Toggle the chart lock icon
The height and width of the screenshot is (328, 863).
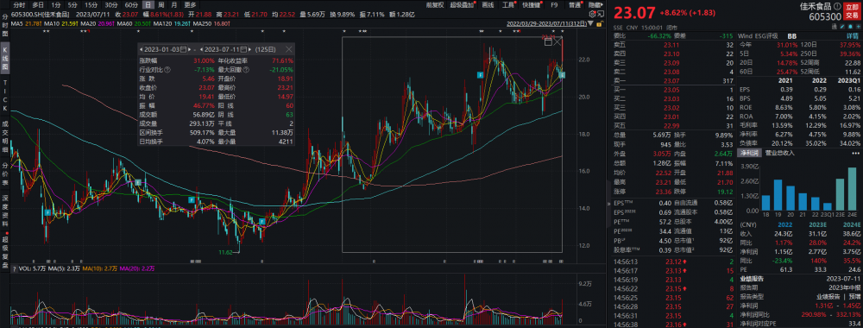[599, 24]
